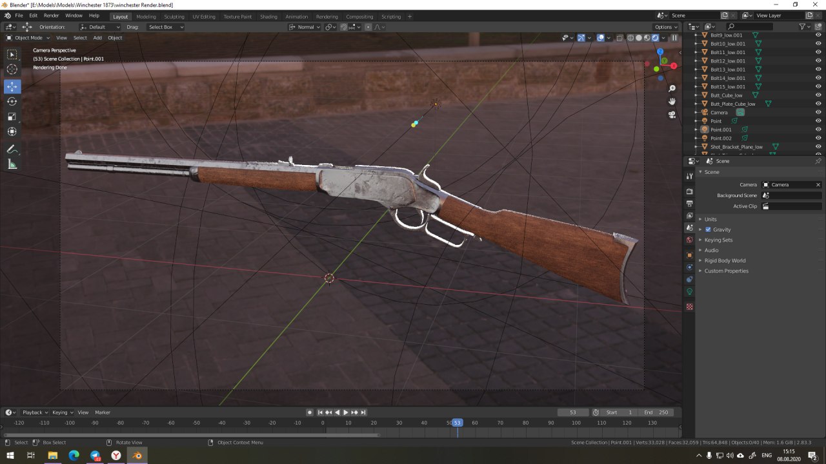Viewport: 826px width, 464px height.
Task: Open the World properties tab
Action: coord(689,240)
